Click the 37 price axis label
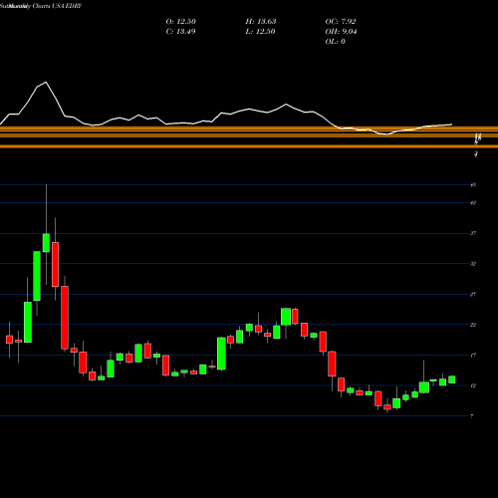 coord(473,233)
